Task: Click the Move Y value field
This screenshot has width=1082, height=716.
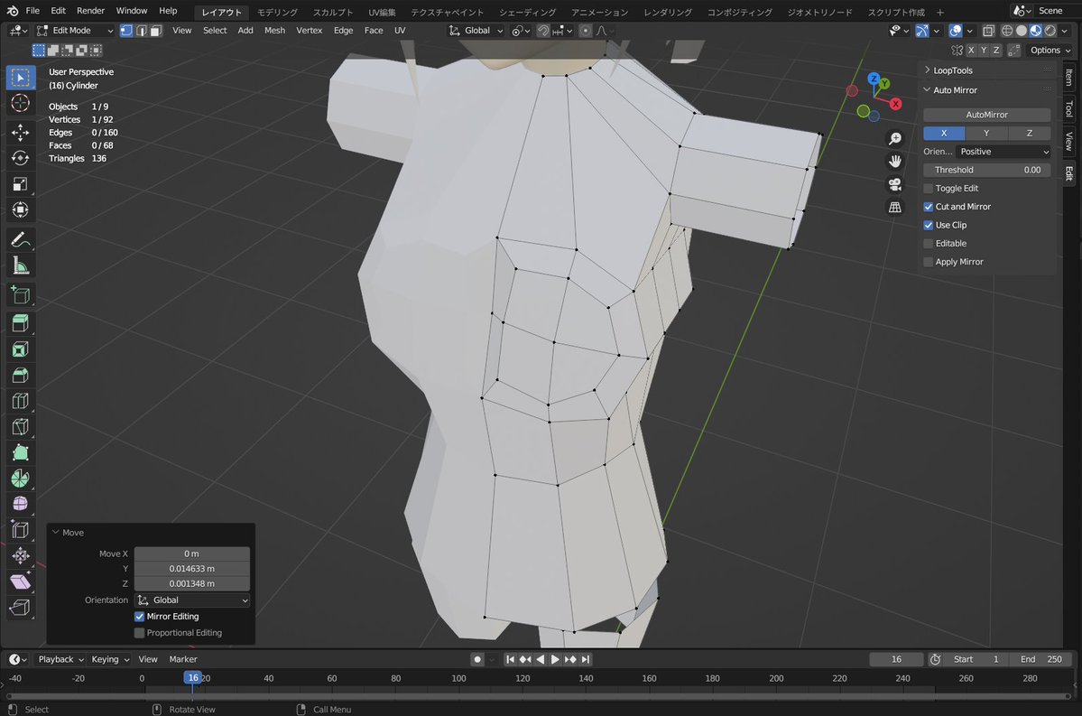Action: [x=192, y=569]
